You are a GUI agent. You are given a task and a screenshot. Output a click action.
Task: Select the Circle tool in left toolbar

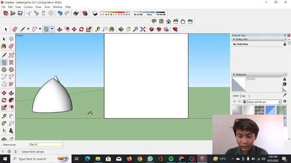[4, 70]
